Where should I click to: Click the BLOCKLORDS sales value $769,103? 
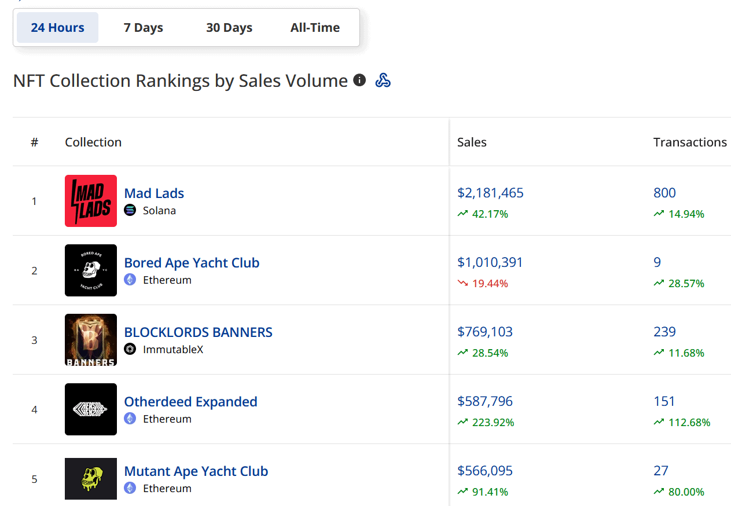(x=485, y=332)
